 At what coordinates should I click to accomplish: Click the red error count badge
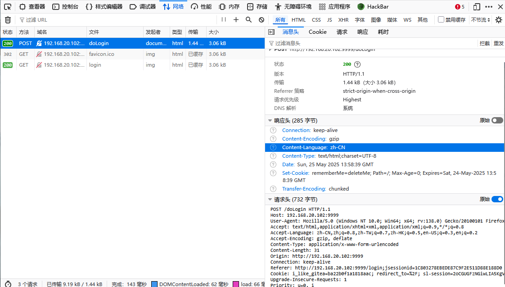(x=460, y=7)
